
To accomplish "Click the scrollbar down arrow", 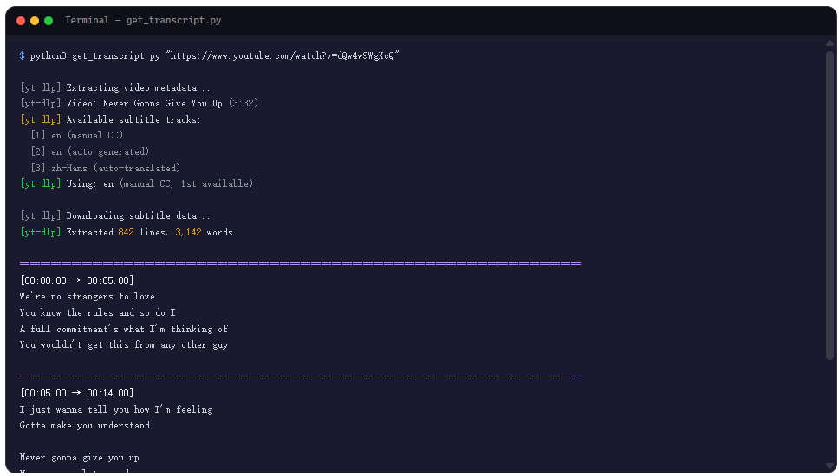I will click(x=830, y=466).
